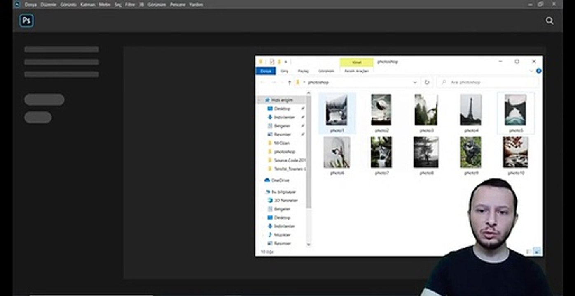Open the Paylaş tab in Explorer ribbon
The image size is (575, 296).
pos(303,71)
